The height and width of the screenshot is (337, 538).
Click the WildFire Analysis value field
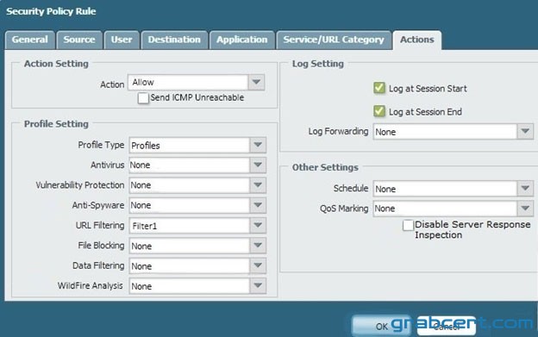(x=190, y=285)
